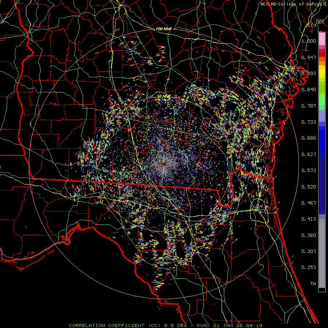Click the 0.733 legend value
328x328 pixels.
(x=309, y=122)
